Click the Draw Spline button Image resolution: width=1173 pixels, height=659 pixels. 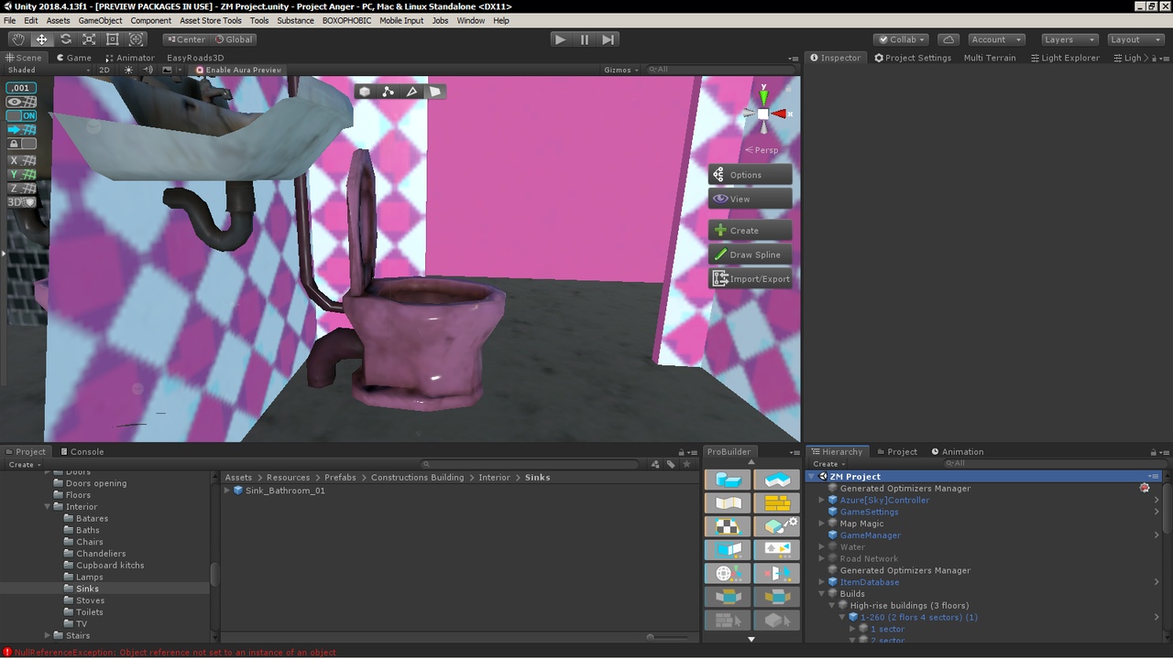pyautogui.click(x=750, y=254)
